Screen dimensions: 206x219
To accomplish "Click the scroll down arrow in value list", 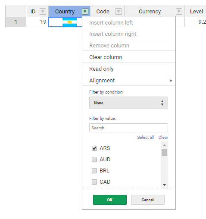I will coord(164,185).
